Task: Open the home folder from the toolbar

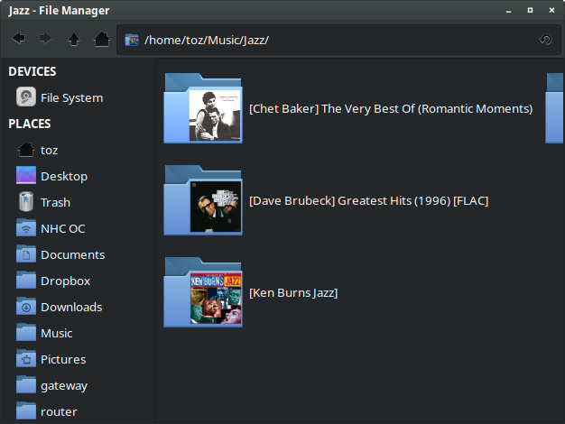Action: pyautogui.click(x=102, y=39)
